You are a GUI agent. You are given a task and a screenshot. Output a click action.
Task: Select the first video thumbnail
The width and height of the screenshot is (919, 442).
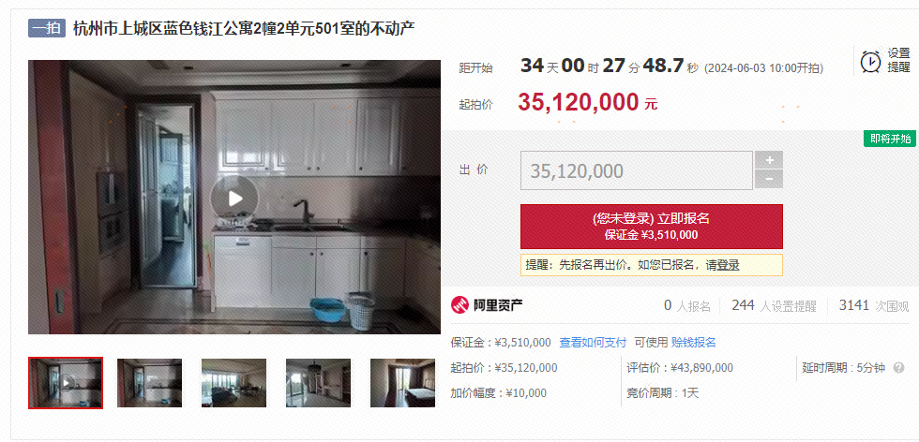[66, 382]
